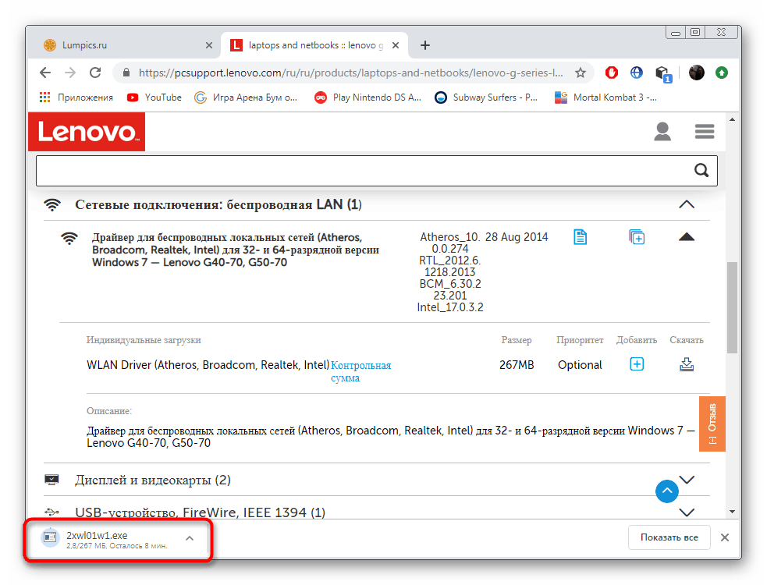This screenshot has height=585, width=767.
Task: Open the Контрольная сумма link
Action: 361,372
